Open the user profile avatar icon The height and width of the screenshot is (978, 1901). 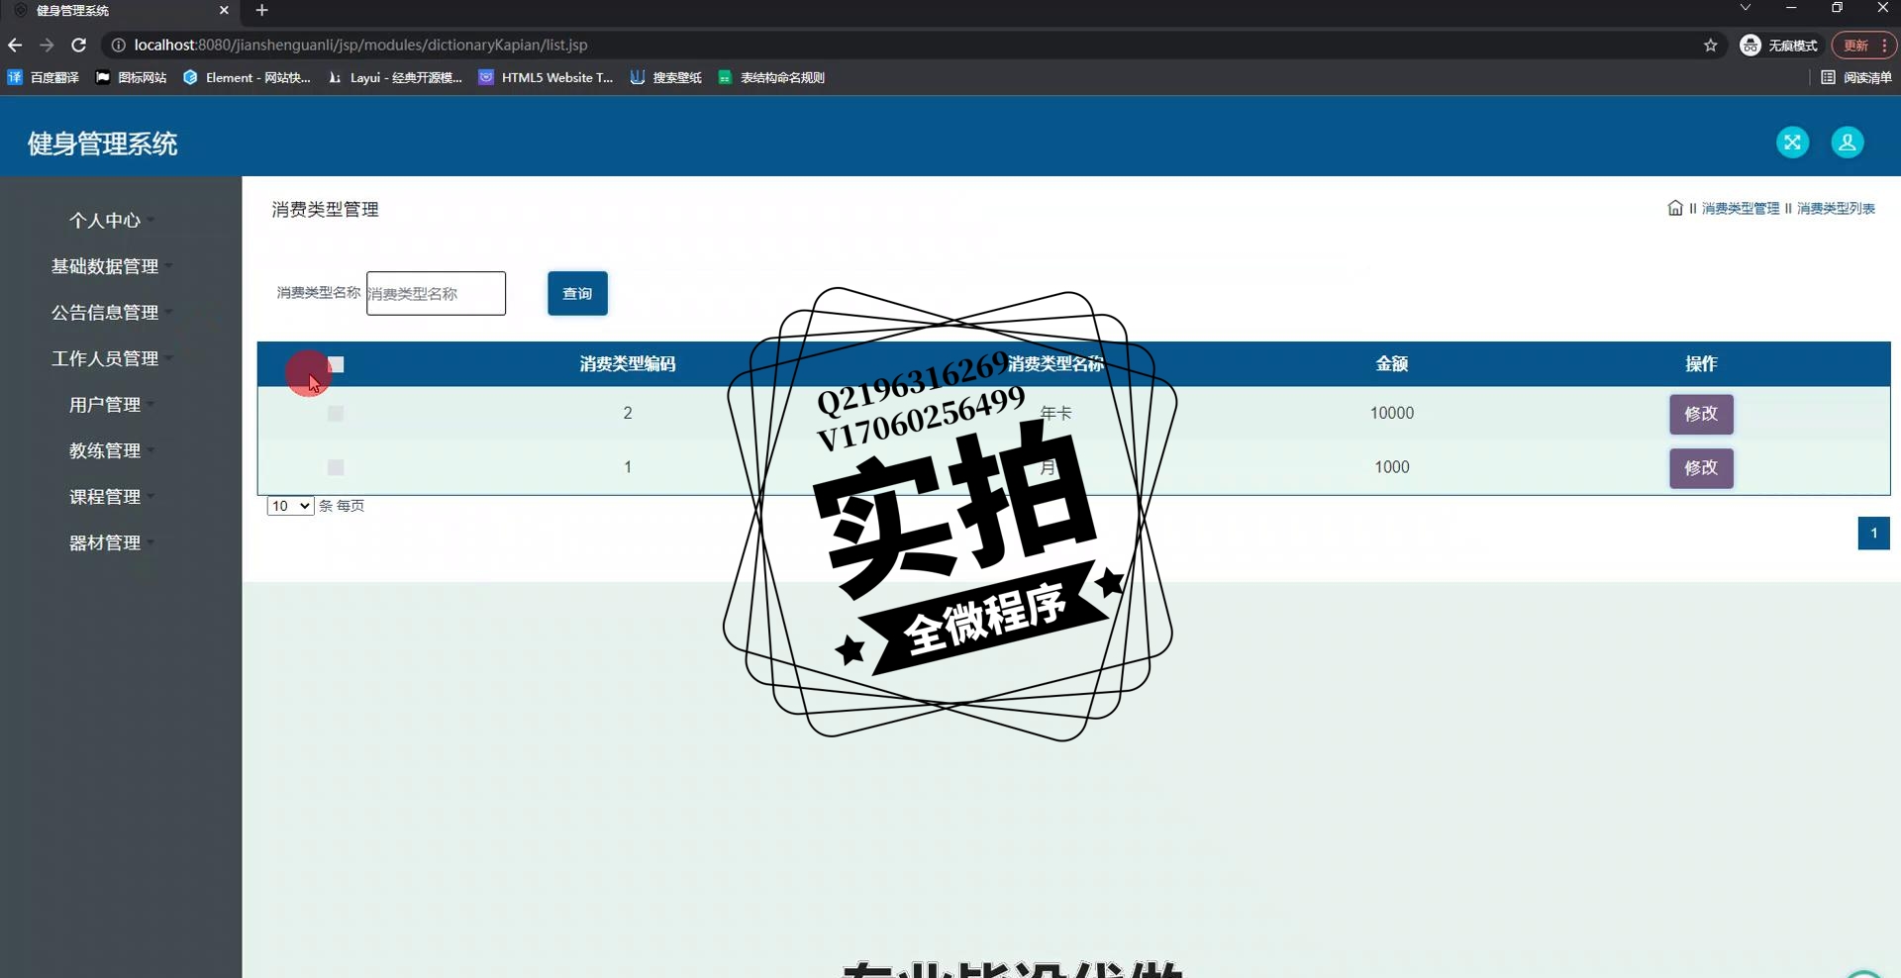[x=1847, y=143]
